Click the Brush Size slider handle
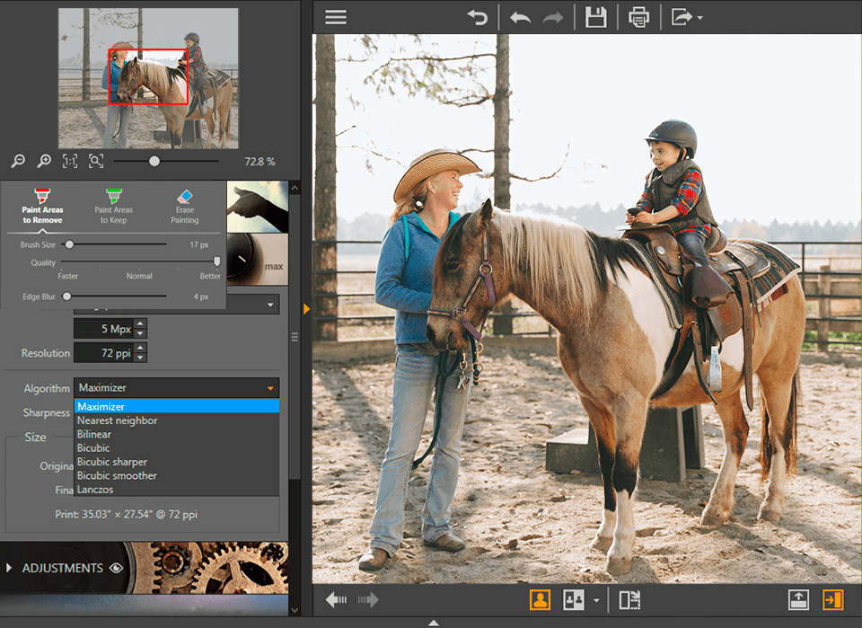Viewport: 862px width, 628px height. pos(70,243)
